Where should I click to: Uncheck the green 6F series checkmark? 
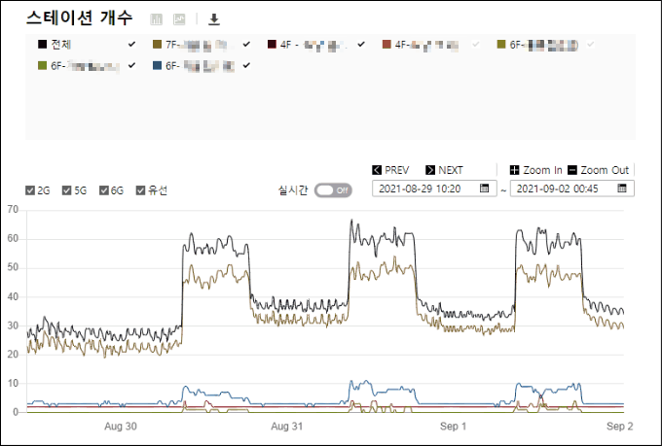131,65
